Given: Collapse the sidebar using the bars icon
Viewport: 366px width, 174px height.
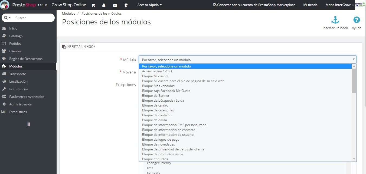Looking at the screenshot, I should point(28,124).
